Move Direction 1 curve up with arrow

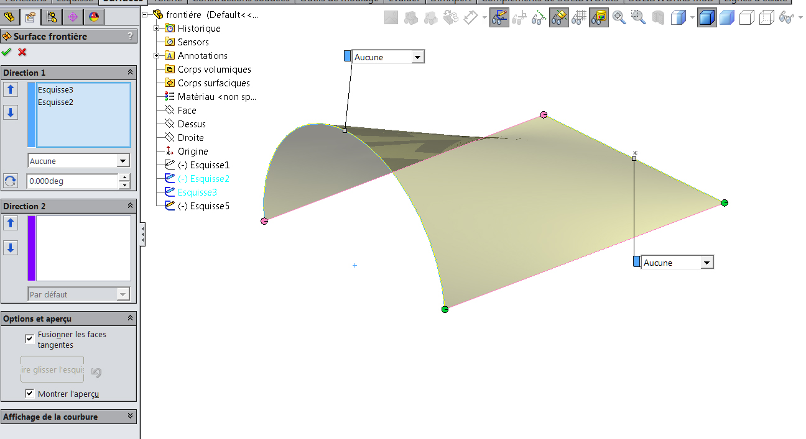[x=11, y=90]
